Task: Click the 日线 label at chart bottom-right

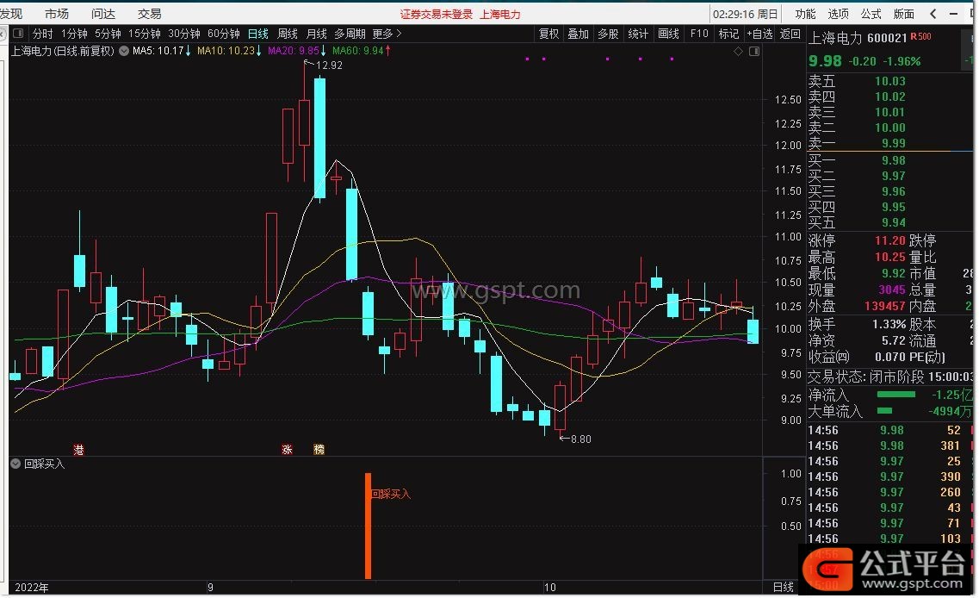Action: pos(784,588)
